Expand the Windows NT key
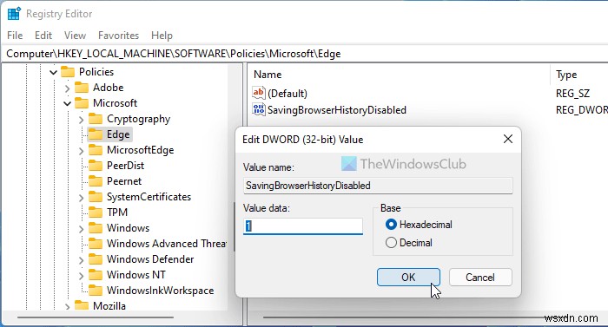Screen dimensions: 608x327 tap(82, 276)
